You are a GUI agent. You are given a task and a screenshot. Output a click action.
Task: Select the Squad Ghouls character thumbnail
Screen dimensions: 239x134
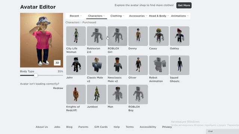pyautogui.click(x=180, y=65)
